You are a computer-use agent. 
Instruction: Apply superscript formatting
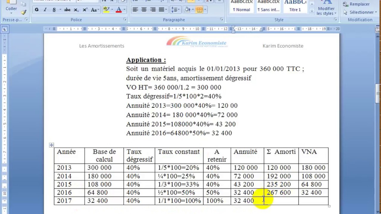(85, 10)
